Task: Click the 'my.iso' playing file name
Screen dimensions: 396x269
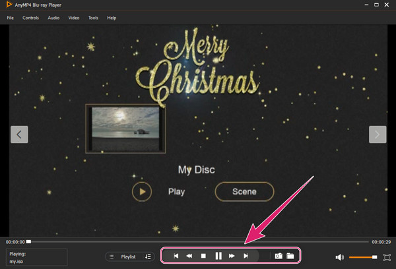Action: pos(16,262)
